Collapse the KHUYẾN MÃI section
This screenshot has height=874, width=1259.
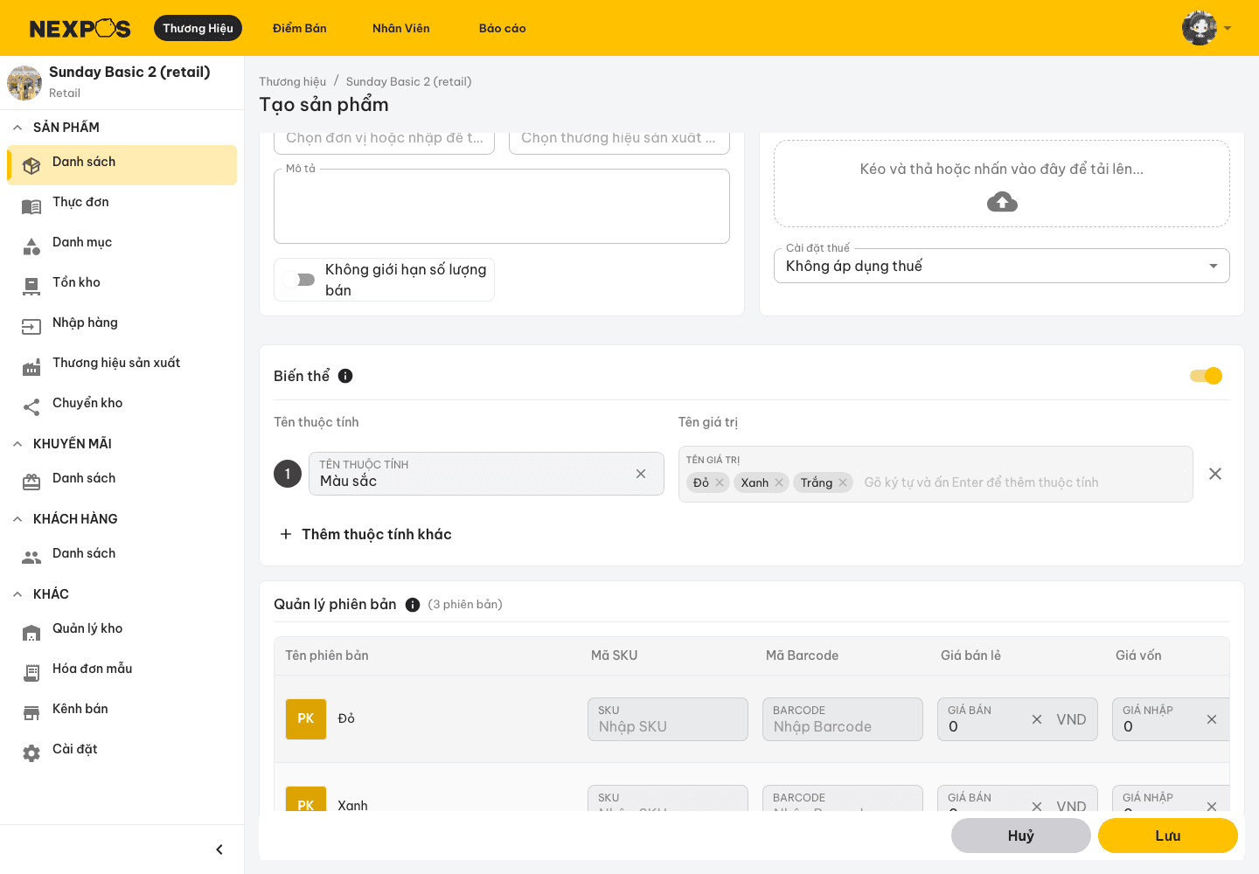pyautogui.click(x=17, y=444)
